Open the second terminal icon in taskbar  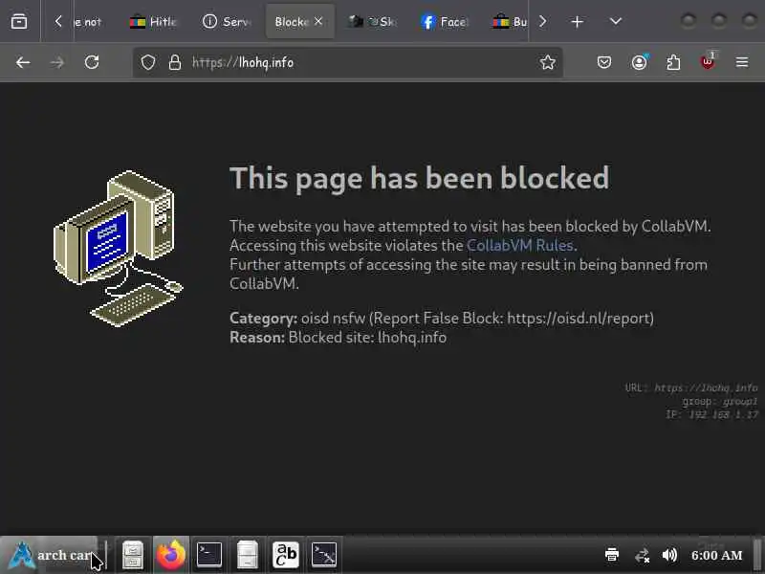click(324, 555)
